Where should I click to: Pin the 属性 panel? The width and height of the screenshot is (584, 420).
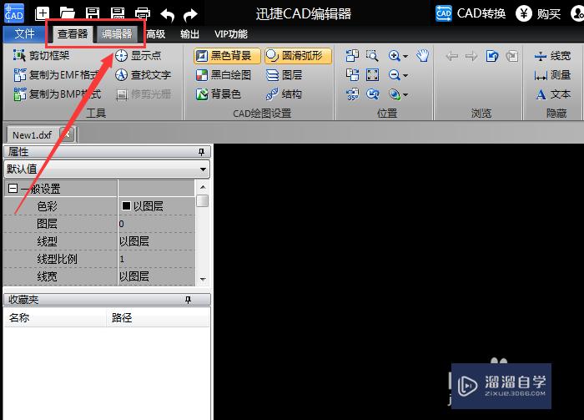coord(201,152)
